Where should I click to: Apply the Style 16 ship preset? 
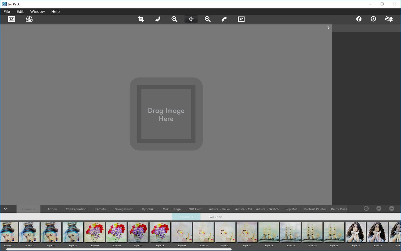pyautogui.click(x=334, y=232)
